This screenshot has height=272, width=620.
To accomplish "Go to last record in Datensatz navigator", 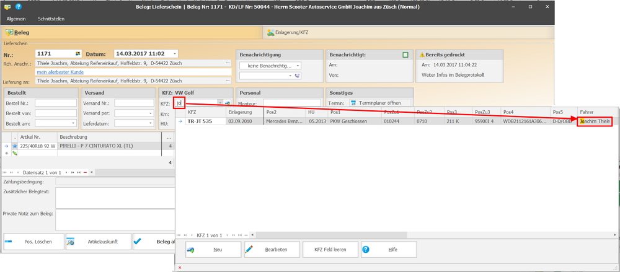I will [79, 172].
